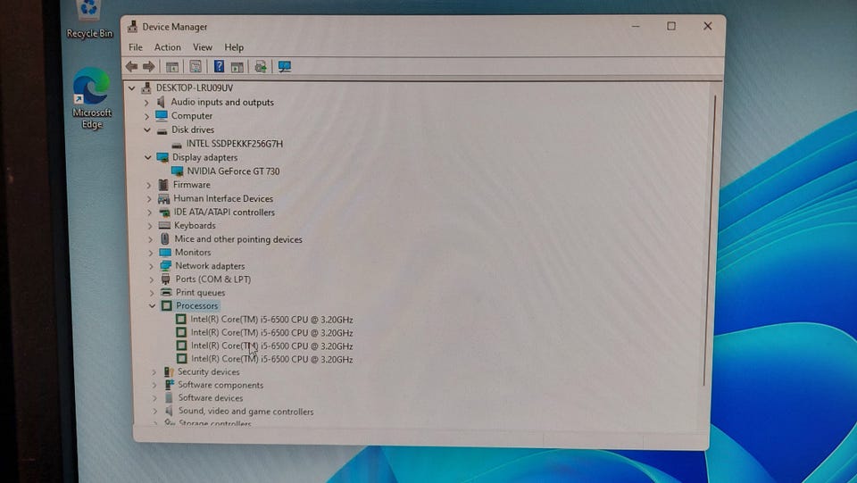Click the Software components category icon
This screenshot has height=483, width=857.
point(170,385)
